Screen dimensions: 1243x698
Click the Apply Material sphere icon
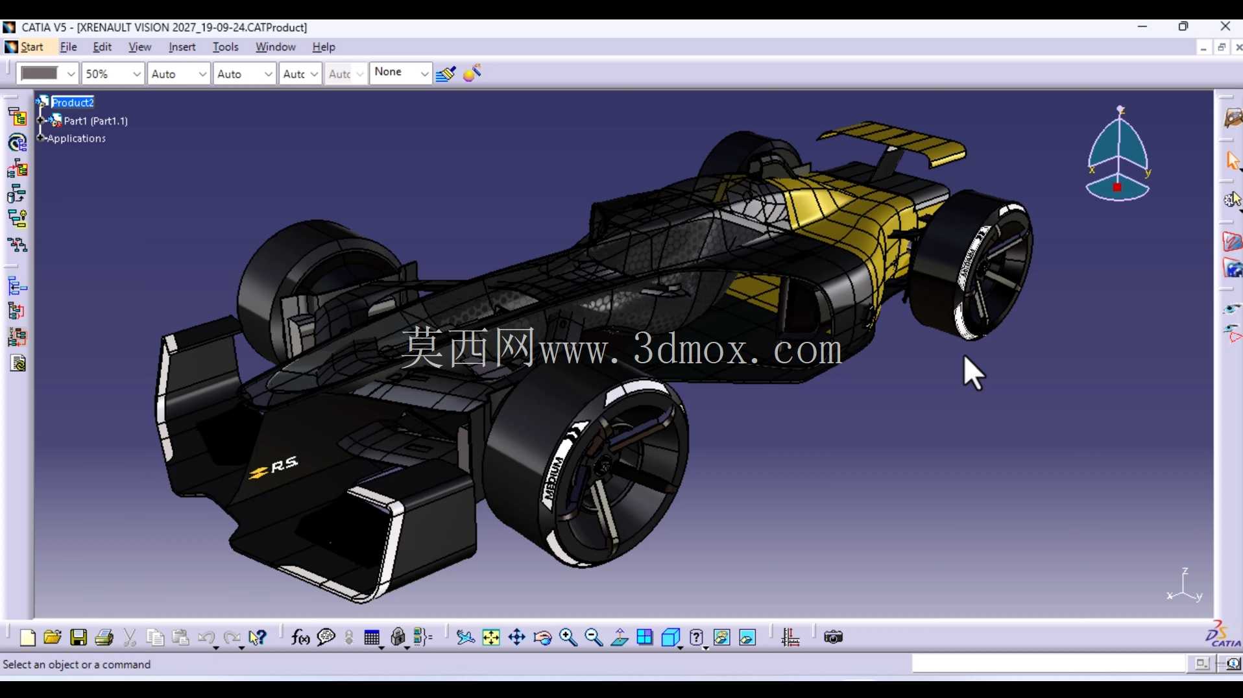point(472,73)
